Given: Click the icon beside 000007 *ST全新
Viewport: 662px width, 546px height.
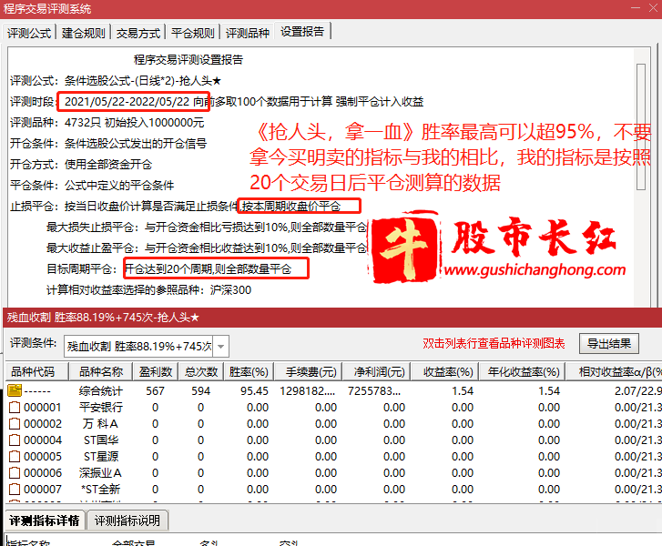Looking at the screenshot, I should [x=14, y=489].
